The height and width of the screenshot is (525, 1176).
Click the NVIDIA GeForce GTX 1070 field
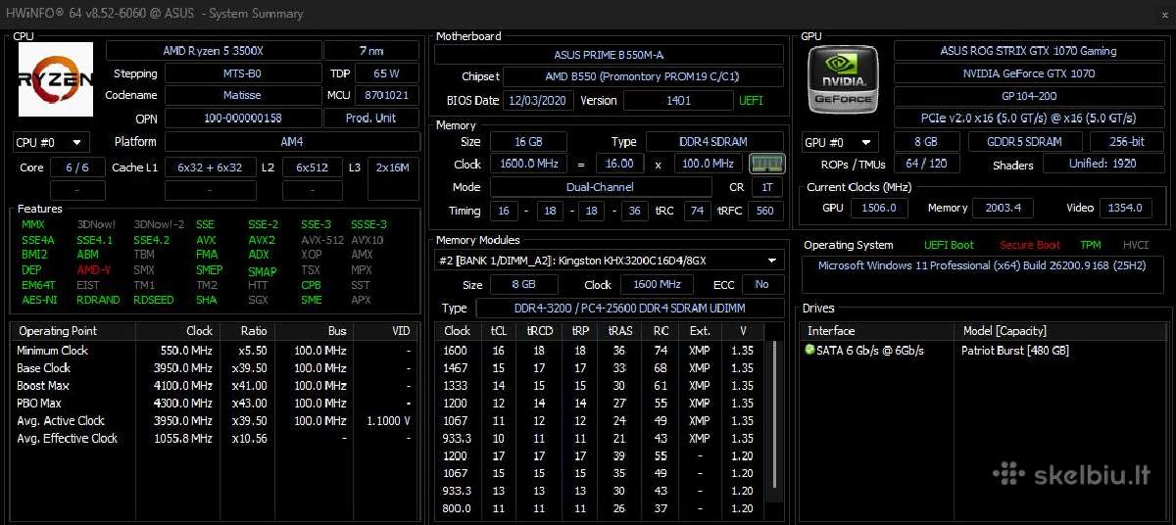tap(1028, 73)
